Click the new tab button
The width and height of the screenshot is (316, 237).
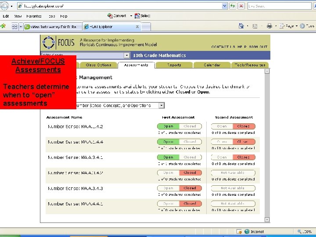click(x=147, y=27)
